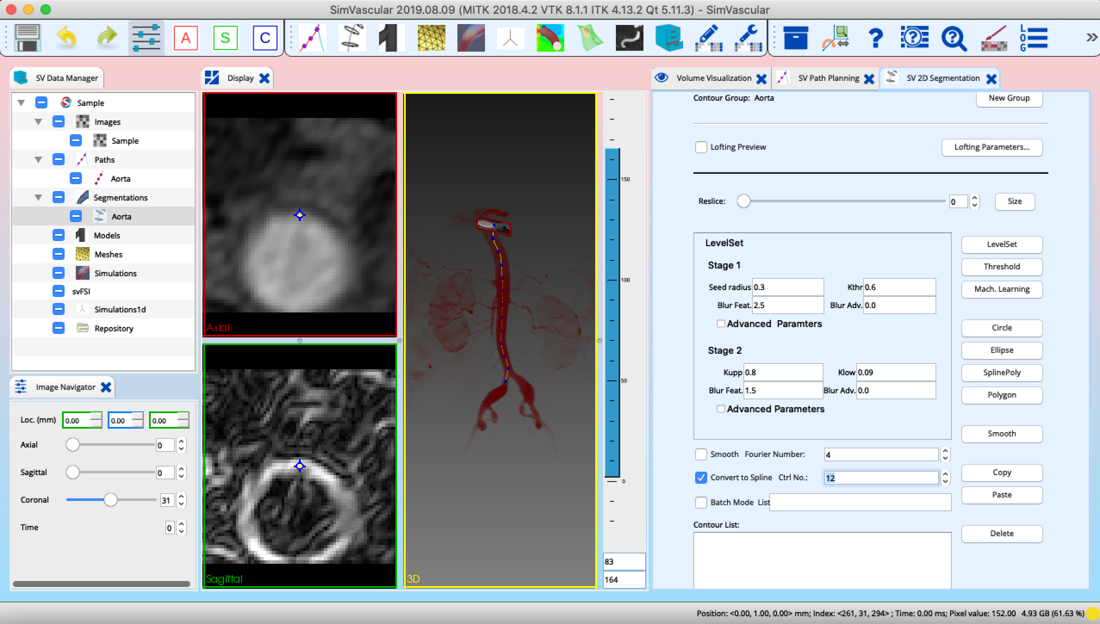
Task: Check Stage 2 Advanced Parameters box
Action: [x=721, y=409]
